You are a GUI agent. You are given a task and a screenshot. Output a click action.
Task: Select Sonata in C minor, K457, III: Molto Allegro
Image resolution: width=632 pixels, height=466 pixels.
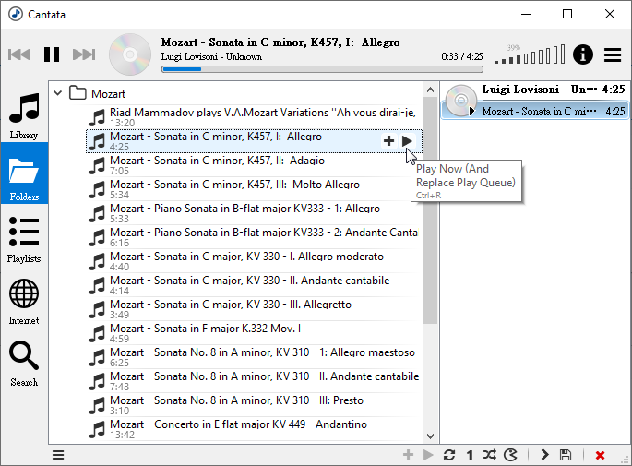click(x=254, y=189)
